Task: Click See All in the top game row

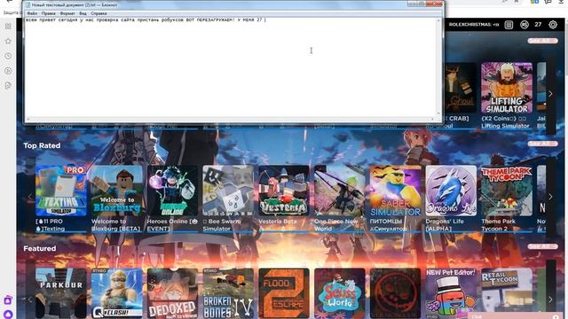Action: point(542,41)
